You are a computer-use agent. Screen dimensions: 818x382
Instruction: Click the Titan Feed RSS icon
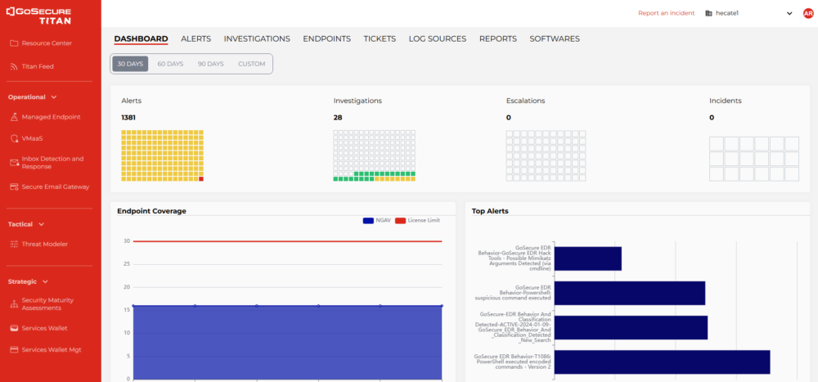pos(14,67)
